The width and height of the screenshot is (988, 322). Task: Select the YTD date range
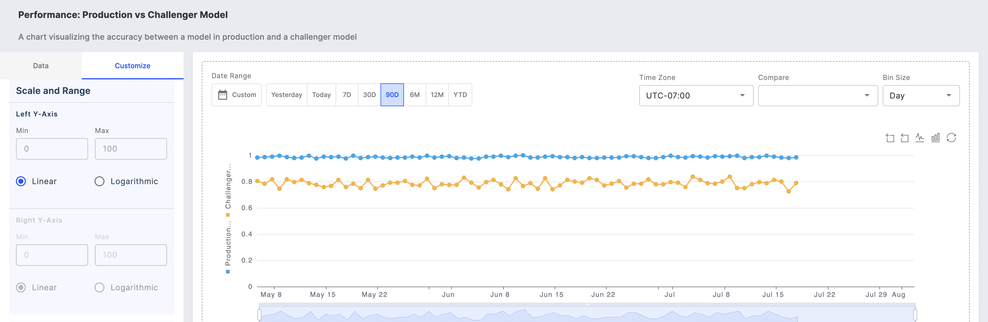pos(460,94)
